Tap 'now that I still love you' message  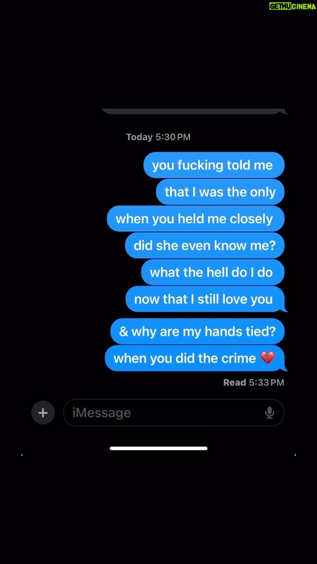point(206,299)
